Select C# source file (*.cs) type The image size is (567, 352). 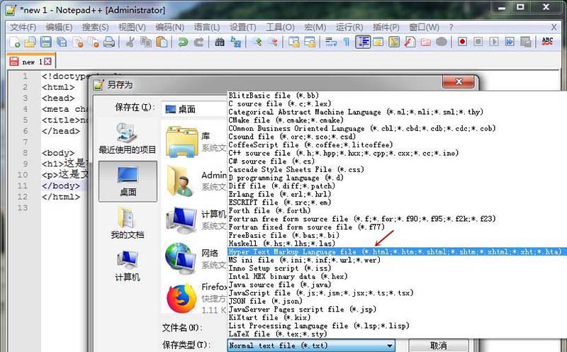coord(395,161)
